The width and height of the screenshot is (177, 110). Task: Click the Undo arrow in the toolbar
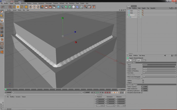click(x=3, y=7)
